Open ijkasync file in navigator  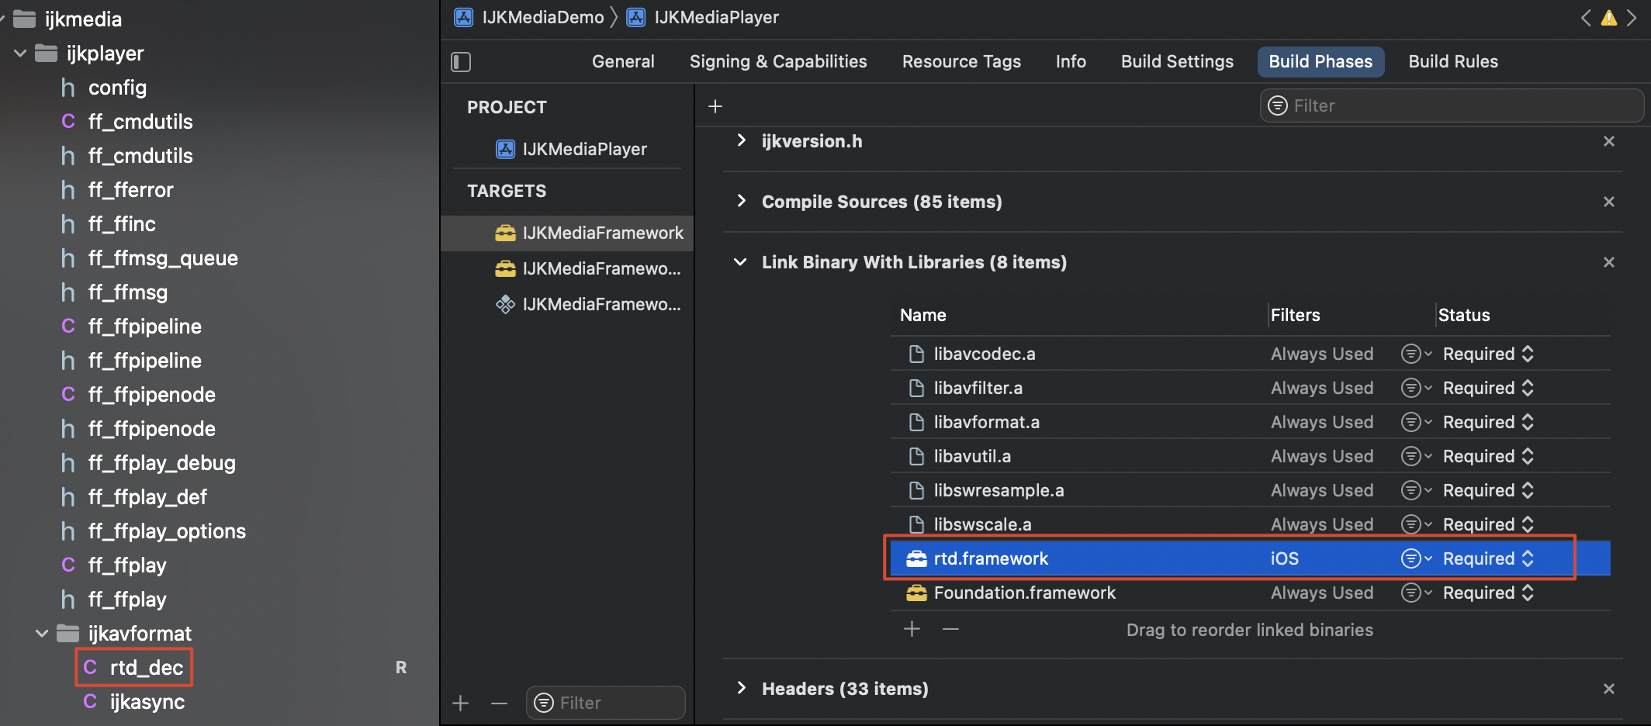(x=147, y=702)
